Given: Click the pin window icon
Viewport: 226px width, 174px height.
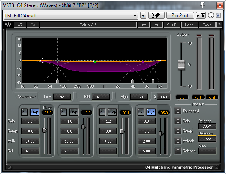Looking at the screenshot, I should [202, 5].
